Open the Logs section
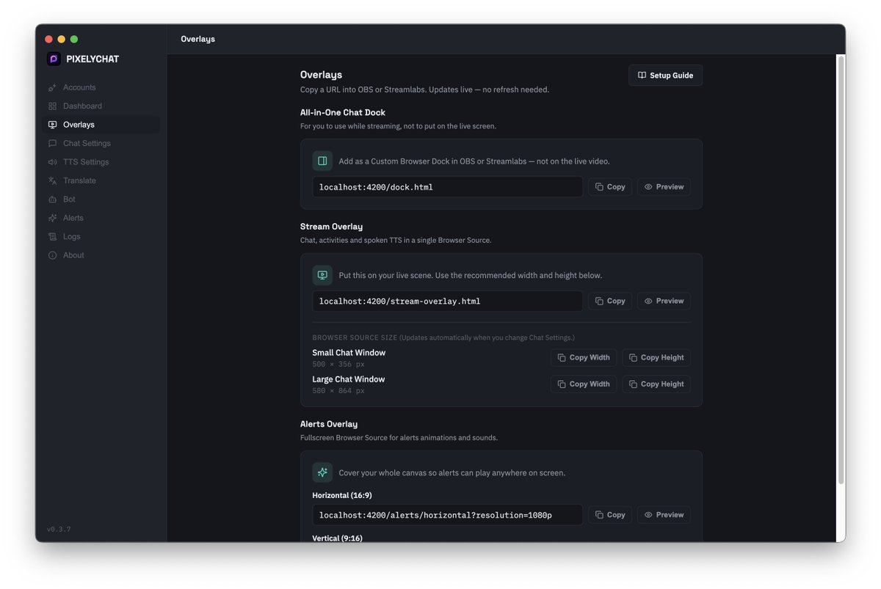 [x=101, y=237]
